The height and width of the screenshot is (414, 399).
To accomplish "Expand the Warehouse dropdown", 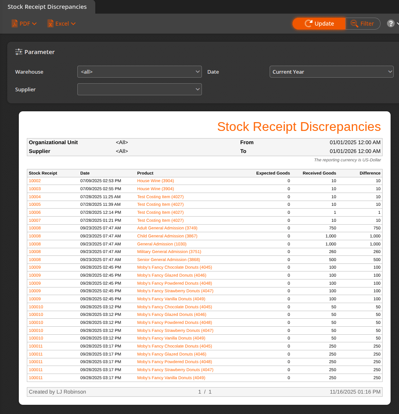I will (139, 72).
